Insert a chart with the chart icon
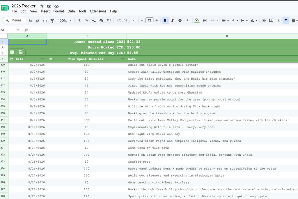This screenshot has width=298, height=199. 279,21
